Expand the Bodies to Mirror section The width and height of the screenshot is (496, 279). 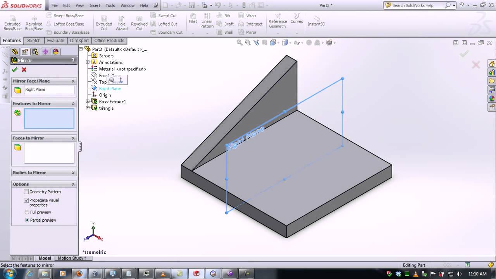coord(73,172)
